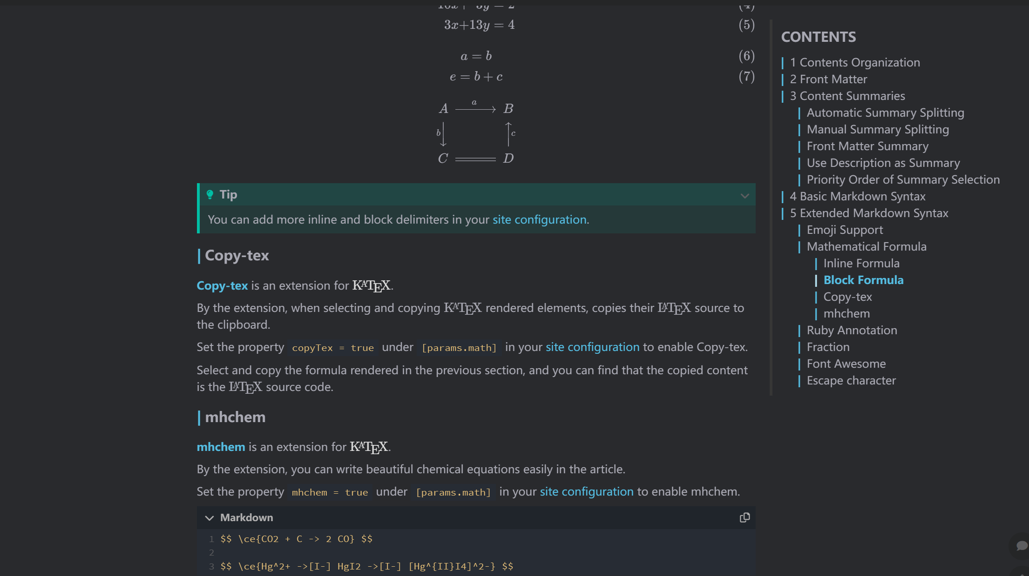The image size is (1029, 576).
Task: Select Font Awesome in the Contents list
Action: [846, 364]
